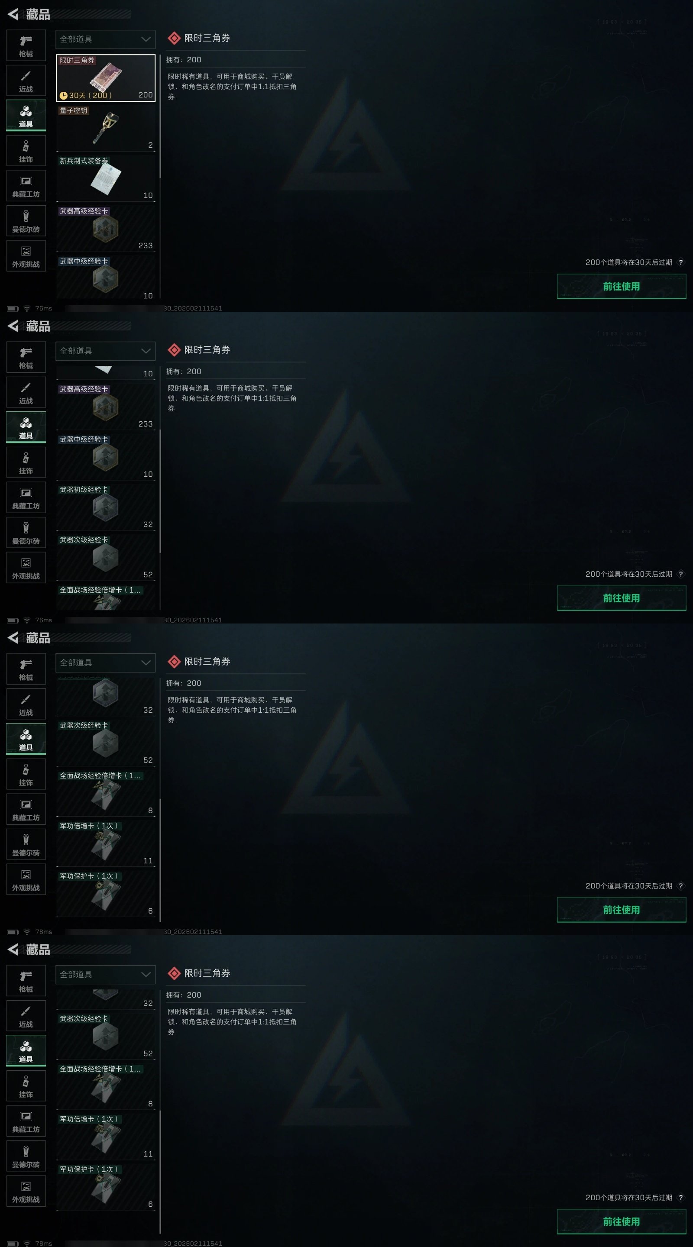
Task: Open 外观挑战 tab in topmost screen
Action: point(26,256)
